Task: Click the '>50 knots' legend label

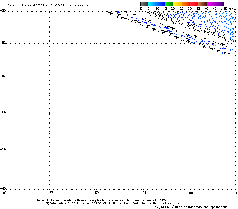Action: (x=229, y=9)
